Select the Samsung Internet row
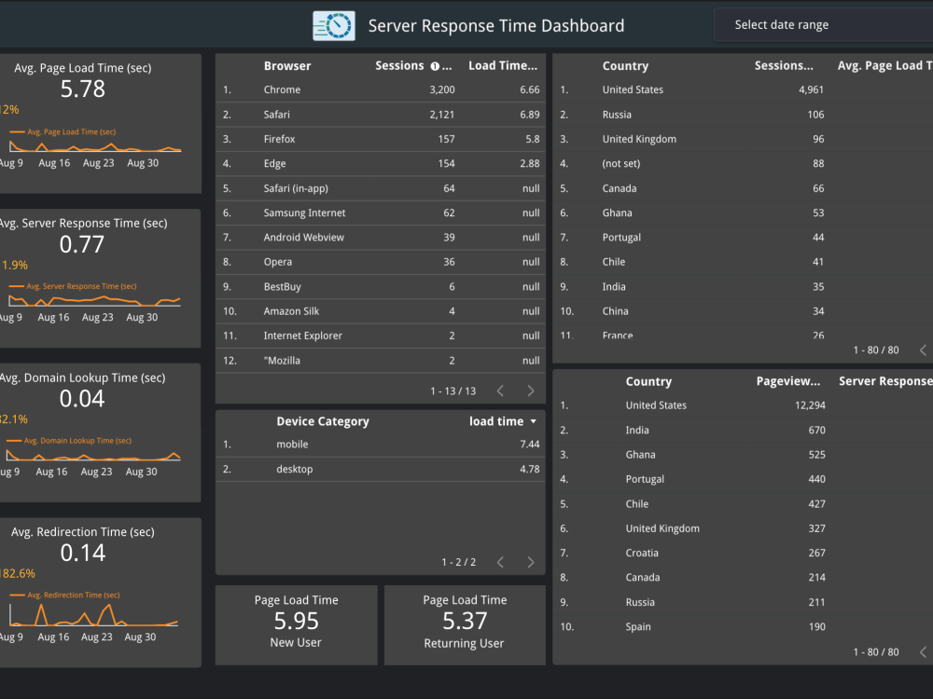This screenshot has height=699, width=933. [x=381, y=212]
